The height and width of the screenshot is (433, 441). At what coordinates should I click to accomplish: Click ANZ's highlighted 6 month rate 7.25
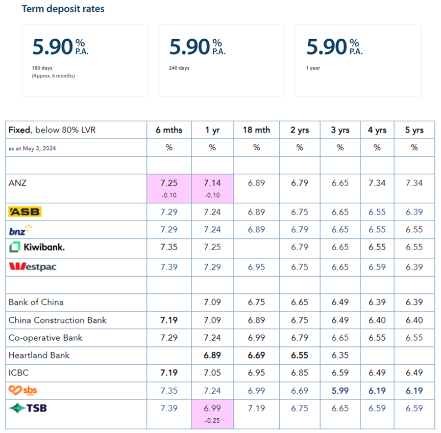(x=169, y=183)
